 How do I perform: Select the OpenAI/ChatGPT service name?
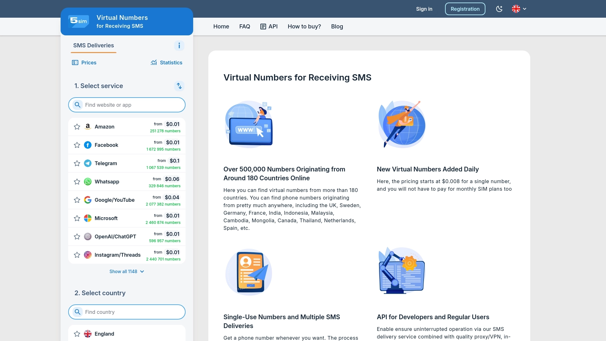click(x=116, y=236)
